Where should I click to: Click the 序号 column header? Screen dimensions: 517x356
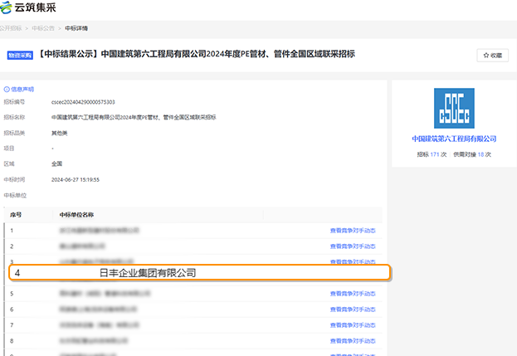[15, 214]
